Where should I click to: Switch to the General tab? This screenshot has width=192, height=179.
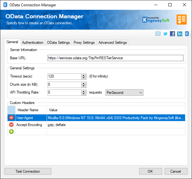(12, 42)
